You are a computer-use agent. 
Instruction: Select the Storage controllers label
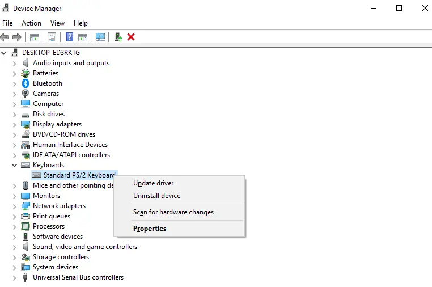(61, 257)
